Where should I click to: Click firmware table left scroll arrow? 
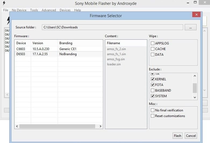[x=17, y=126]
